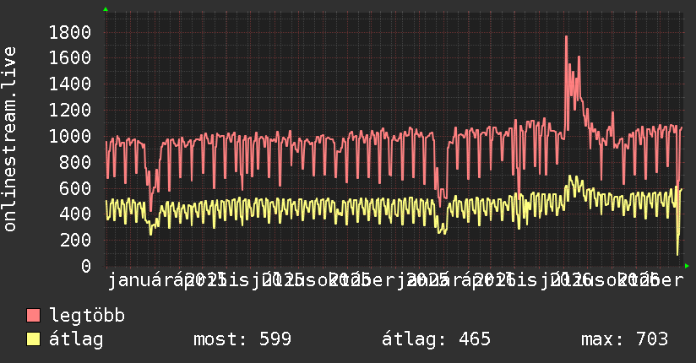Screen dimensions: 696x363
Task: Click the 'most: 599' value
Action: tap(242, 339)
